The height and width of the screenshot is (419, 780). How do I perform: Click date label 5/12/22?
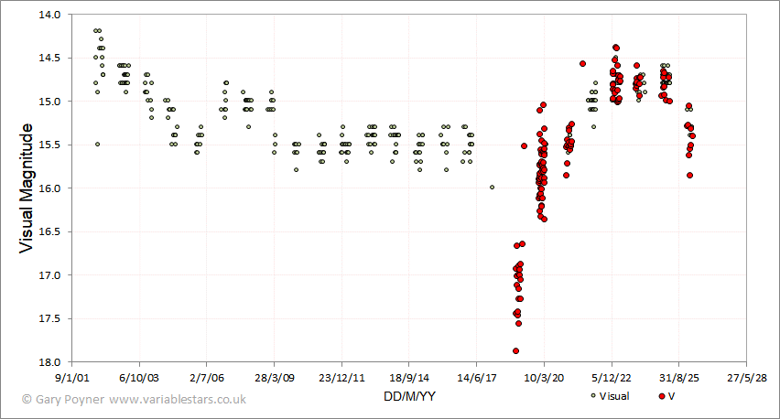coord(612,378)
